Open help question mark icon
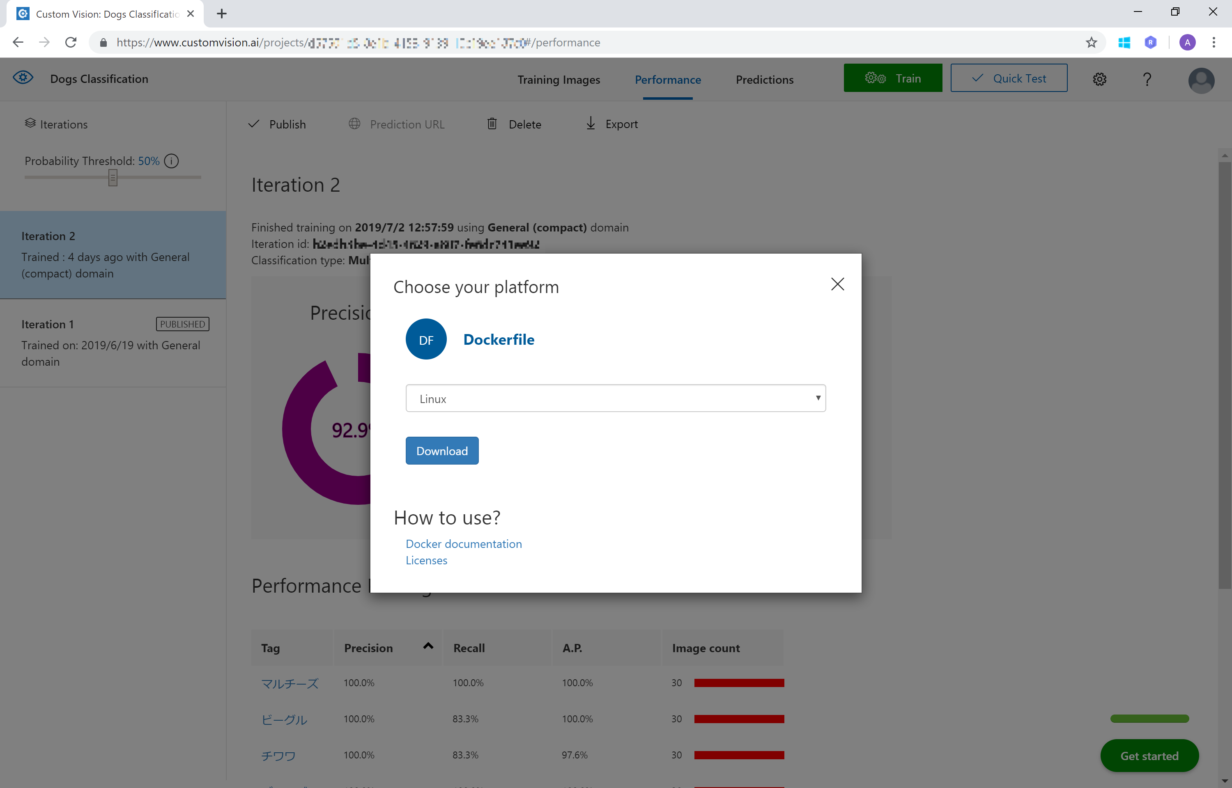 [1147, 79]
